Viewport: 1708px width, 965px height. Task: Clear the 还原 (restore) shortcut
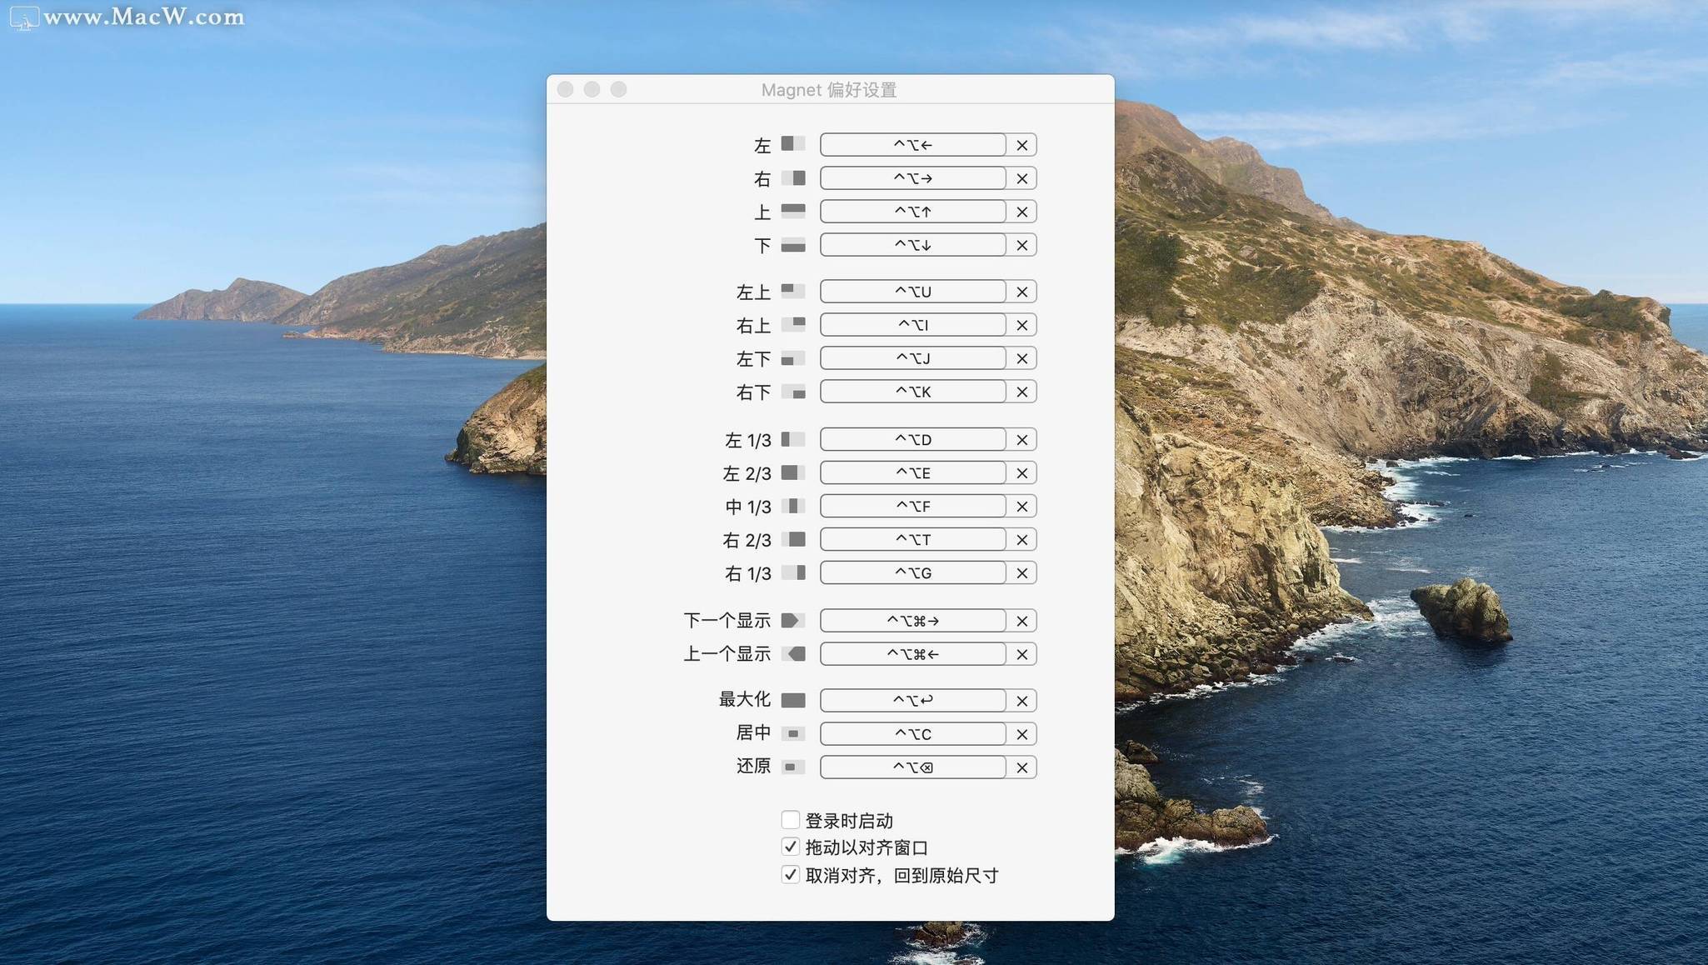[1021, 767]
